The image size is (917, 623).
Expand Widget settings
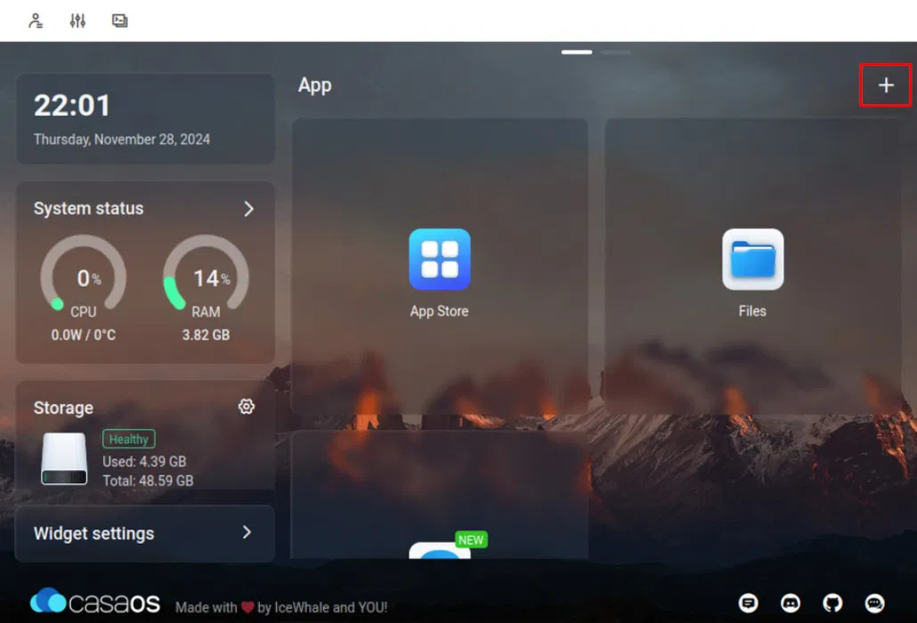point(248,533)
